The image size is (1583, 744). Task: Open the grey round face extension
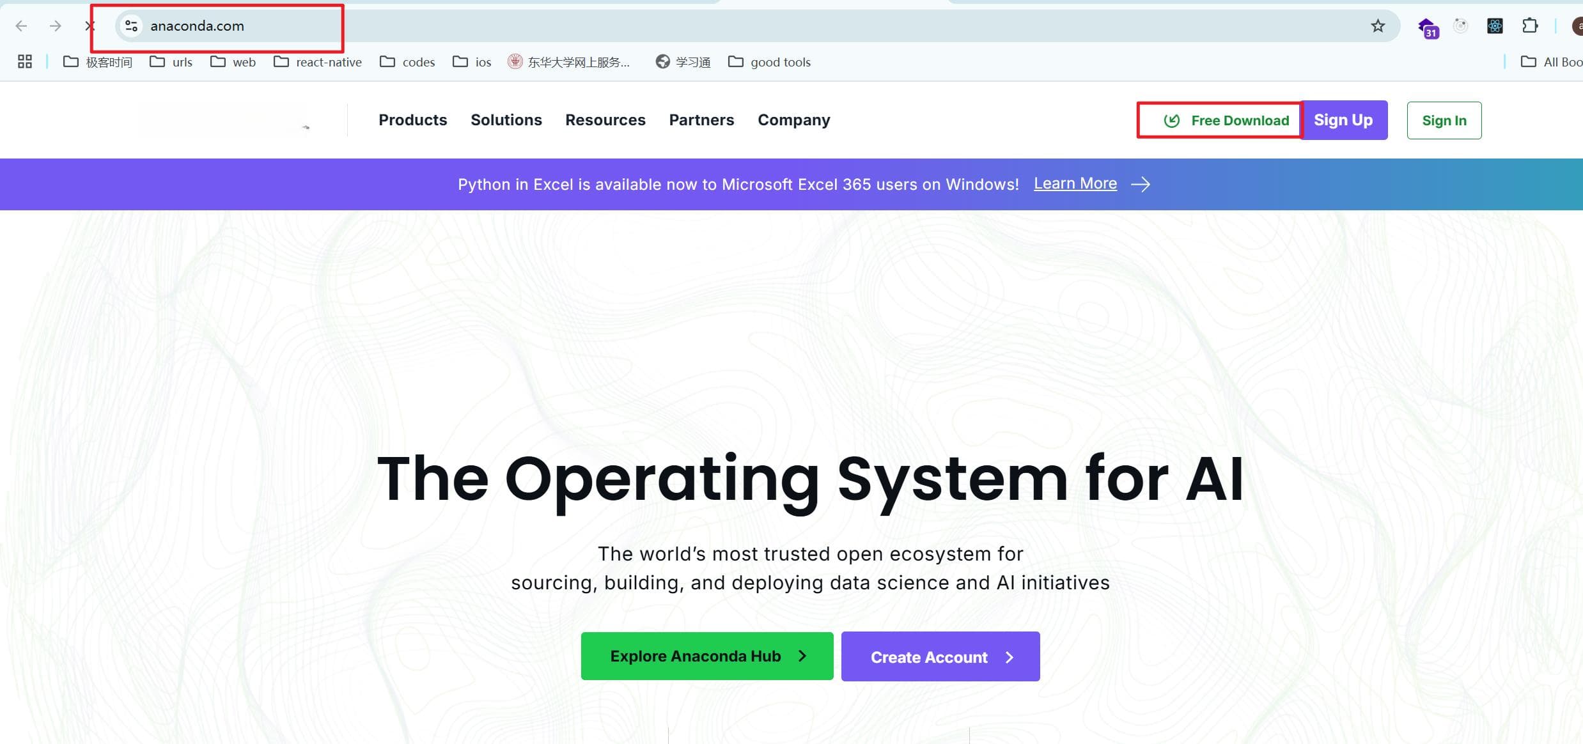pos(1460,26)
